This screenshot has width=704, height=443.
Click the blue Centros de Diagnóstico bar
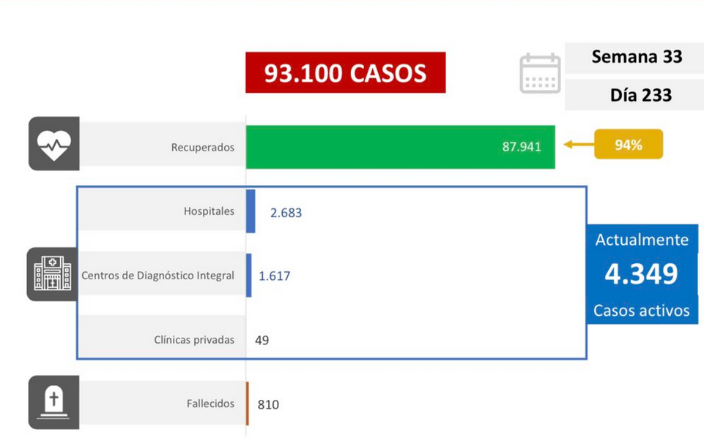(x=249, y=275)
